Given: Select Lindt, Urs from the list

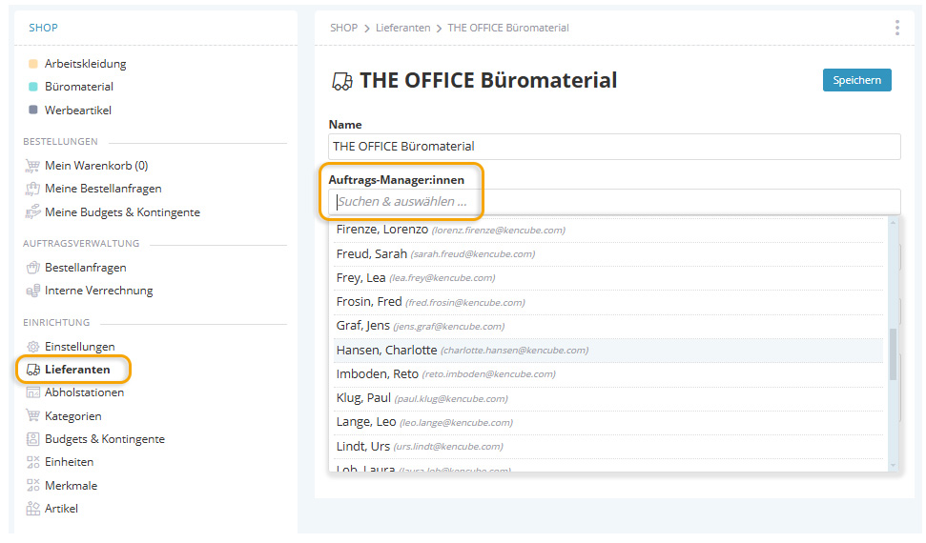Looking at the screenshot, I should click(x=608, y=447).
